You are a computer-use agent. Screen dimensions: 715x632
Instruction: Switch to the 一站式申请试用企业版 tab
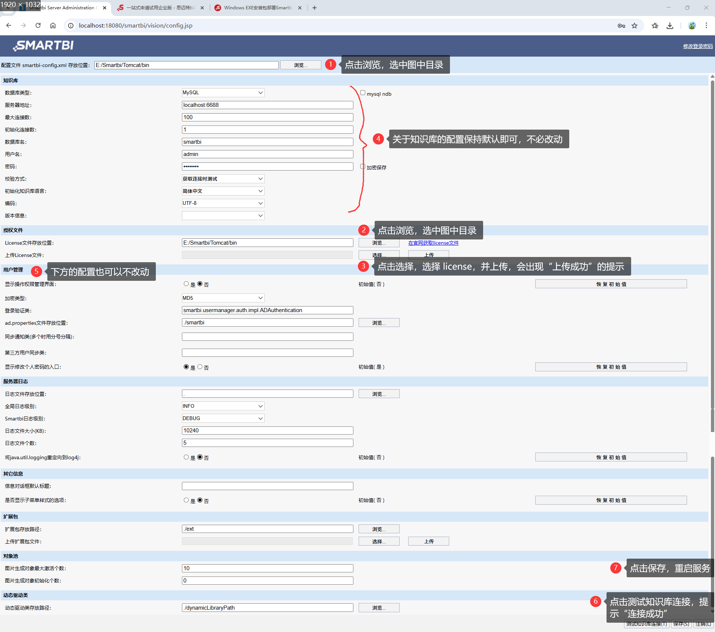click(x=160, y=7)
